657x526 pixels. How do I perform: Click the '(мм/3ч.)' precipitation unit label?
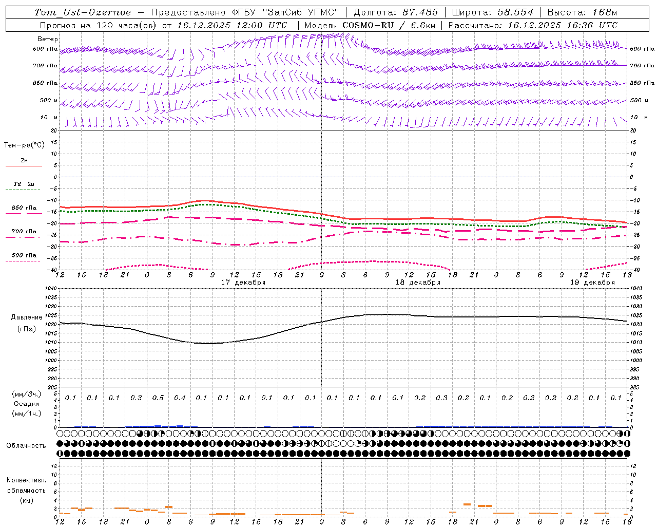pos(27,394)
